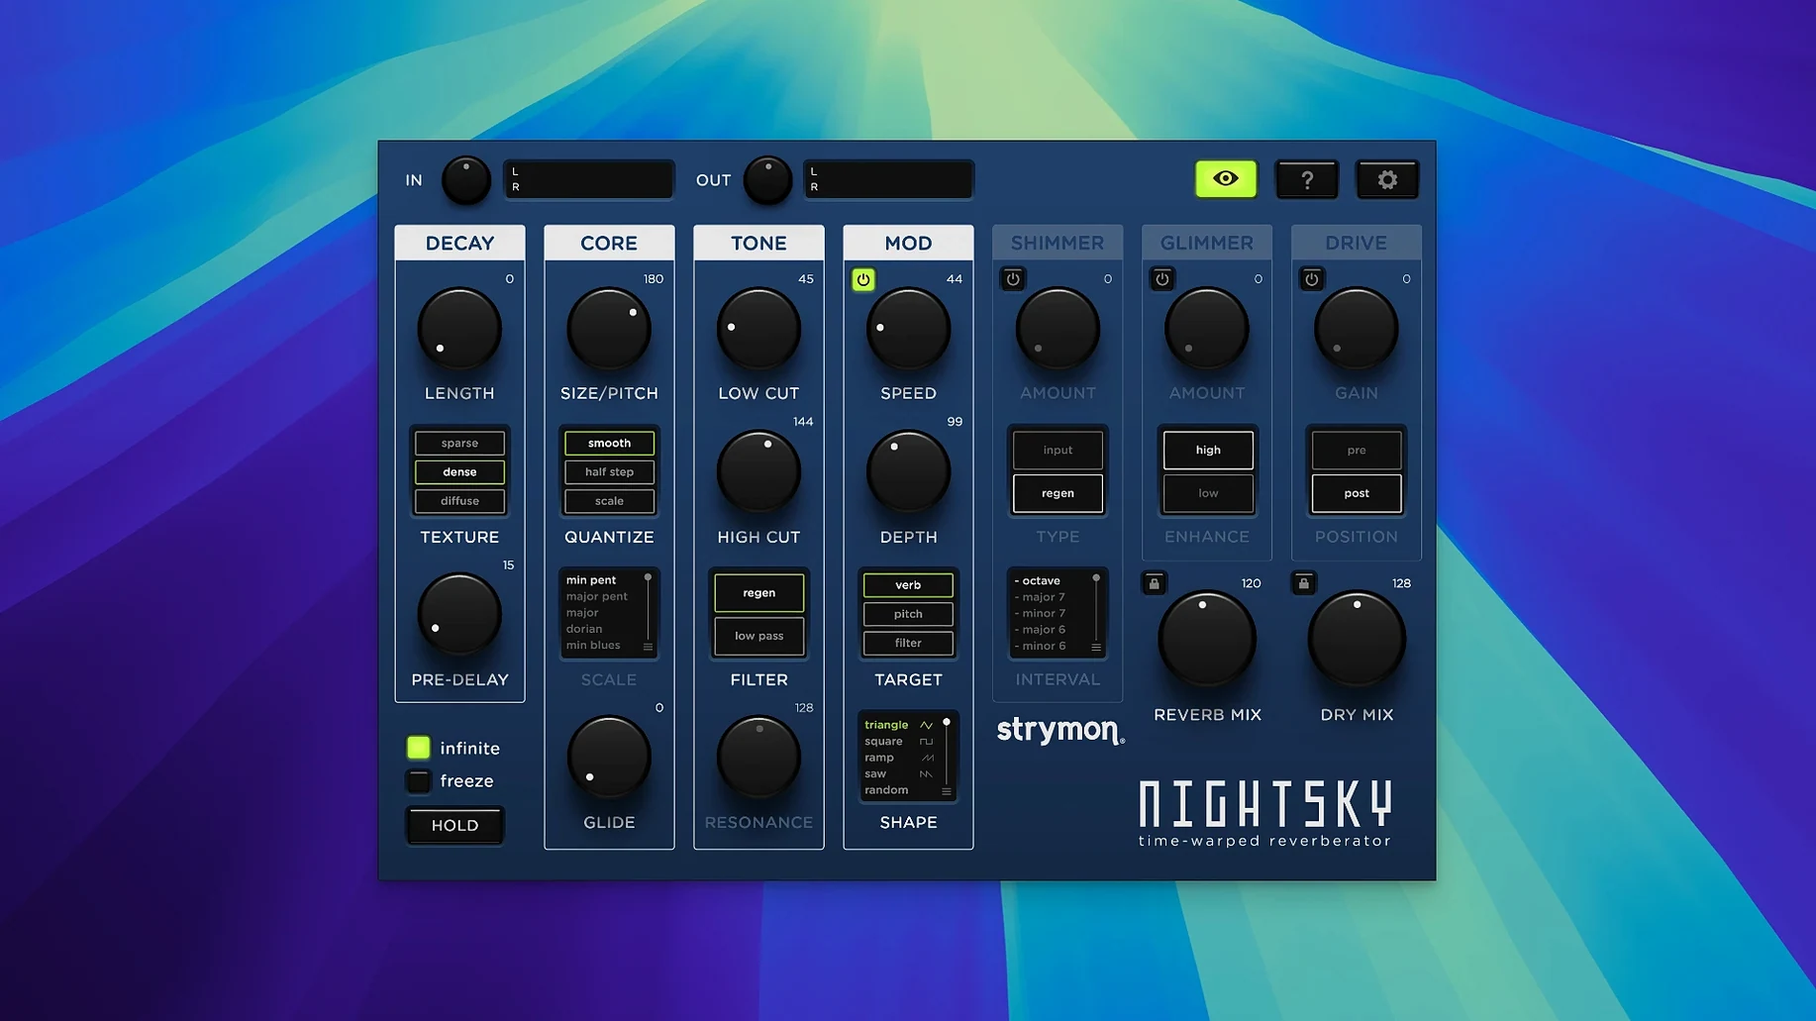Select input shimmer type

pos(1058,450)
